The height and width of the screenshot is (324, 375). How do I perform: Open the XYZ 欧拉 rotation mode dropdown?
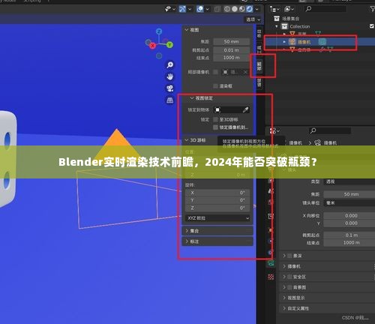tap(218, 218)
